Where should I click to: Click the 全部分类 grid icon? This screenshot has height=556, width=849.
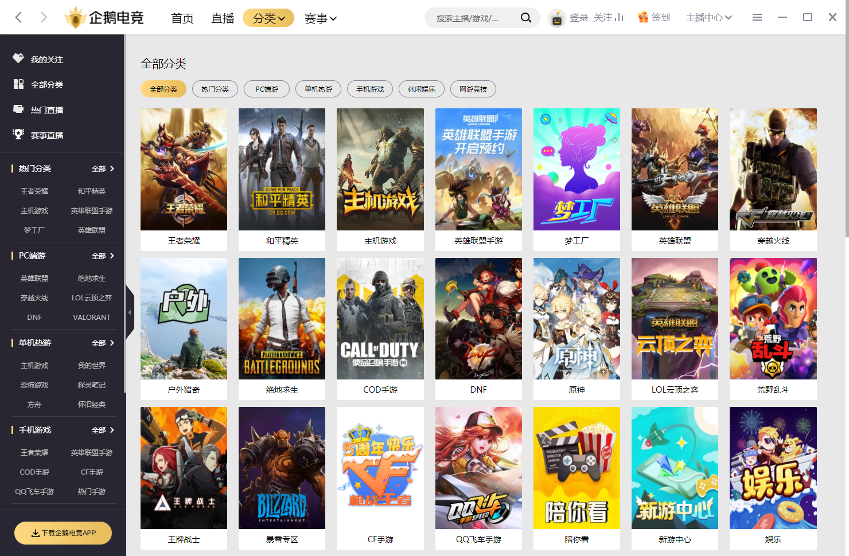click(18, 84)
